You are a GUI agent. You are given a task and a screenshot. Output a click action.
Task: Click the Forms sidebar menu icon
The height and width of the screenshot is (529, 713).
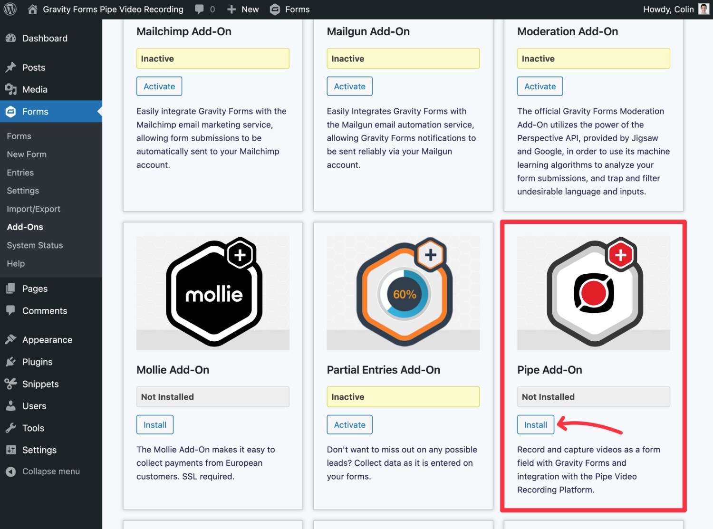11,112
